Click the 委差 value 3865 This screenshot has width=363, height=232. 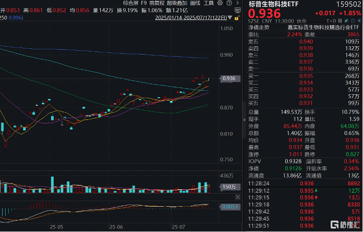353,34
